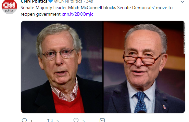Screen dimensions: 189x122
Task: Click the dark divider between the photos
Action: [103, 67]
